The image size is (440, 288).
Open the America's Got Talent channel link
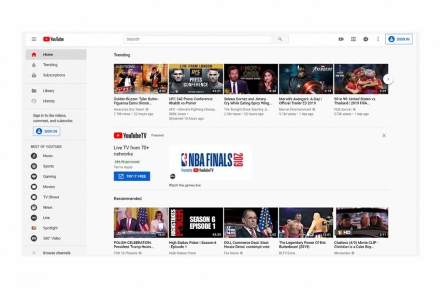click(129, 109)
